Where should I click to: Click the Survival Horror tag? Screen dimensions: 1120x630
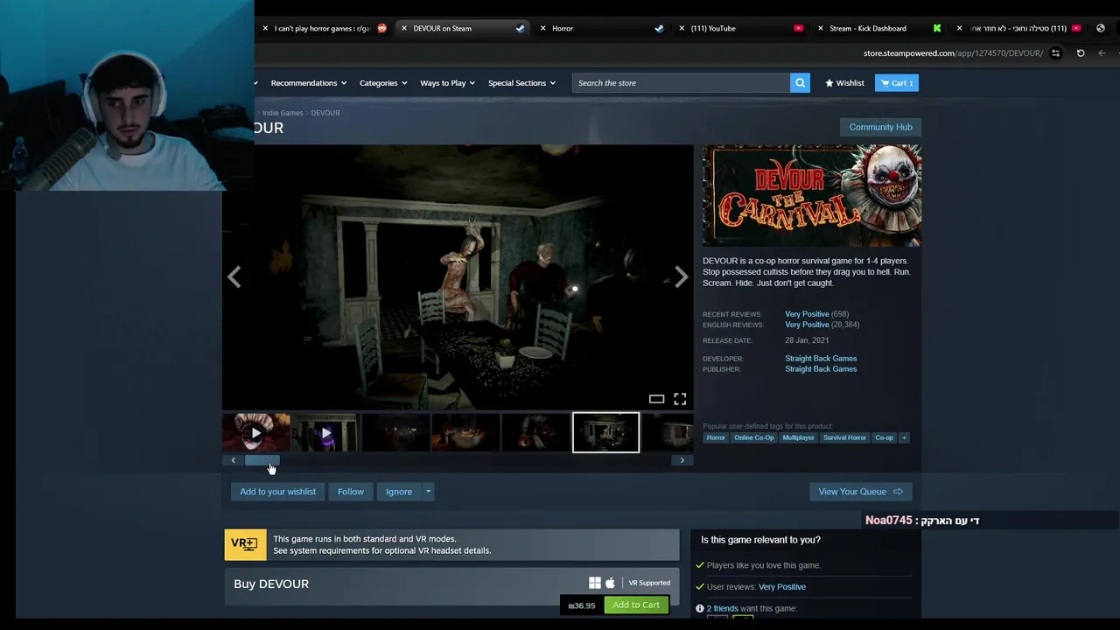tap(844, 437)
